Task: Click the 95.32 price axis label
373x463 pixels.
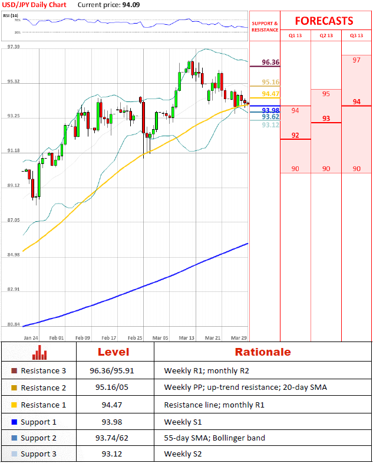Action: [14, 81]
